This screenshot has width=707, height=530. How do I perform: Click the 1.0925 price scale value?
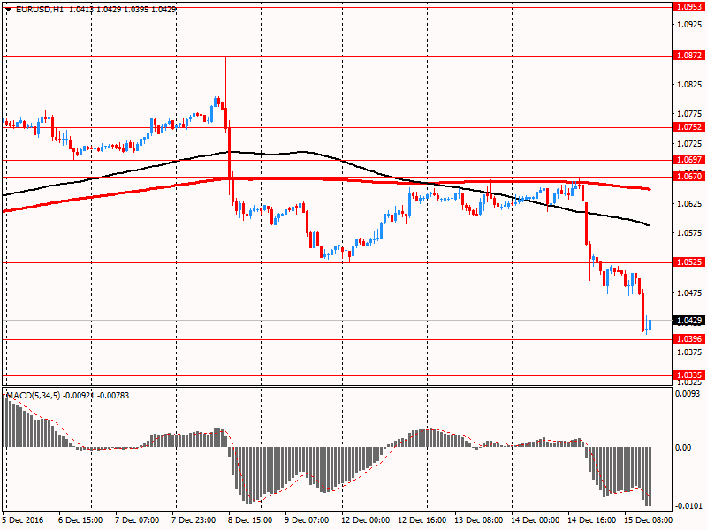tap(689, 25)
